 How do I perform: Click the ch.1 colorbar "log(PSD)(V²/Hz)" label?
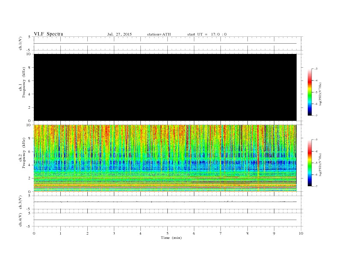pos(320,94)
